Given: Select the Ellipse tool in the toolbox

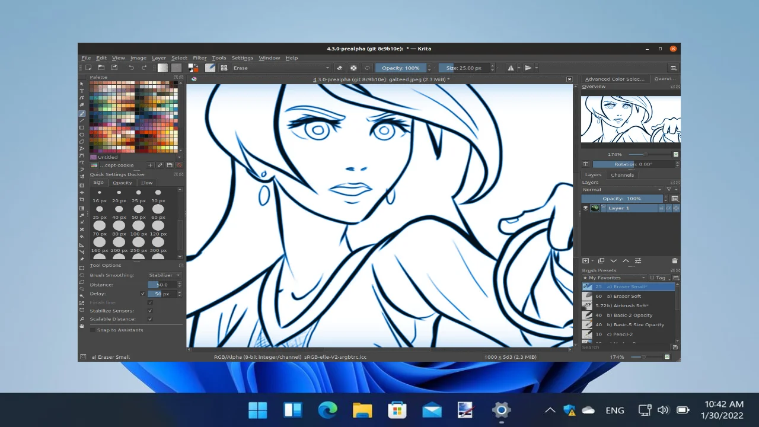Looking at the screenshot, I should 82,135.
